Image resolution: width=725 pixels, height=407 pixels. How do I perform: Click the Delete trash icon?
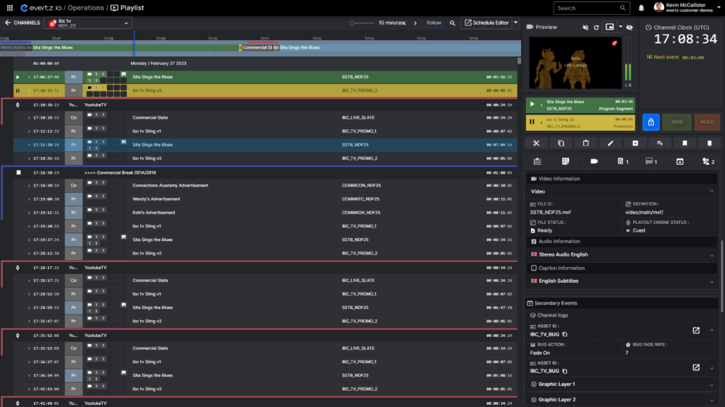coord(709,143)
